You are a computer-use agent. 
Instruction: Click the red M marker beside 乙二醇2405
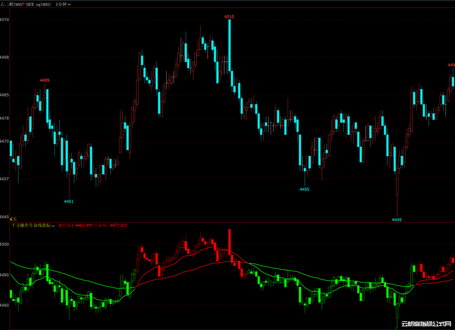23,4
